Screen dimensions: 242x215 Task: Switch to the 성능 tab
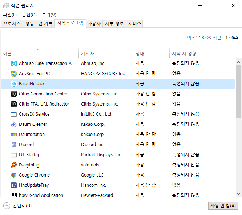point(29,24)
